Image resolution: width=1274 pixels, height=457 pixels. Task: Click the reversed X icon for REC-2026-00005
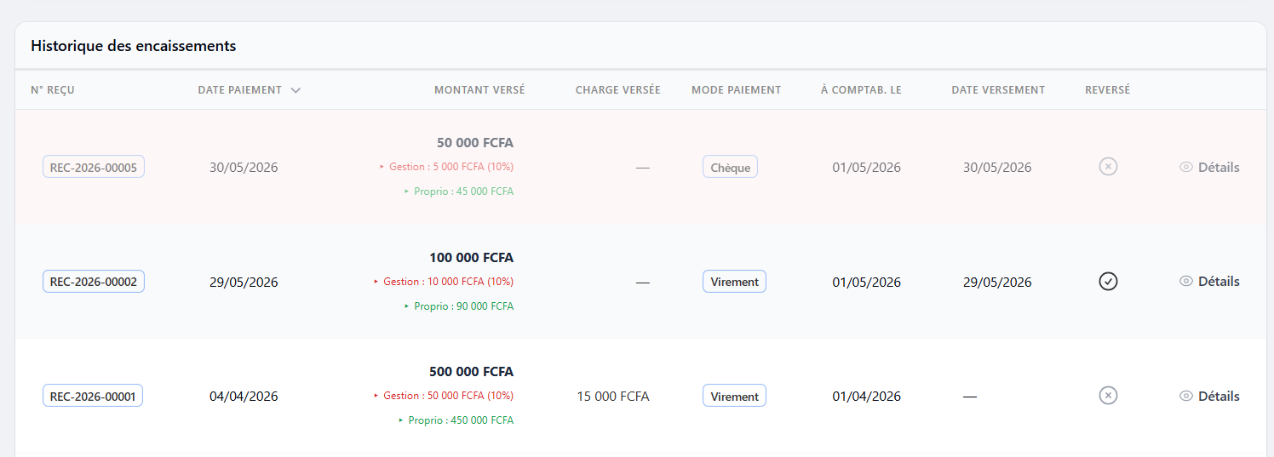coord(1107,167)
